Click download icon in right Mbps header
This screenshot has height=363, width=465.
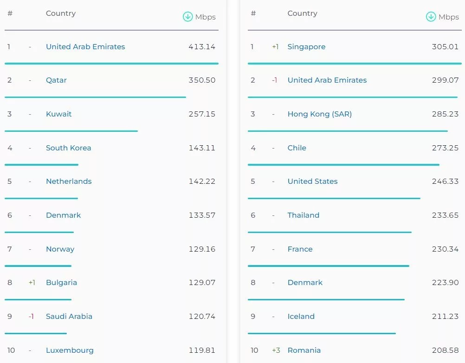pos(431,17)
